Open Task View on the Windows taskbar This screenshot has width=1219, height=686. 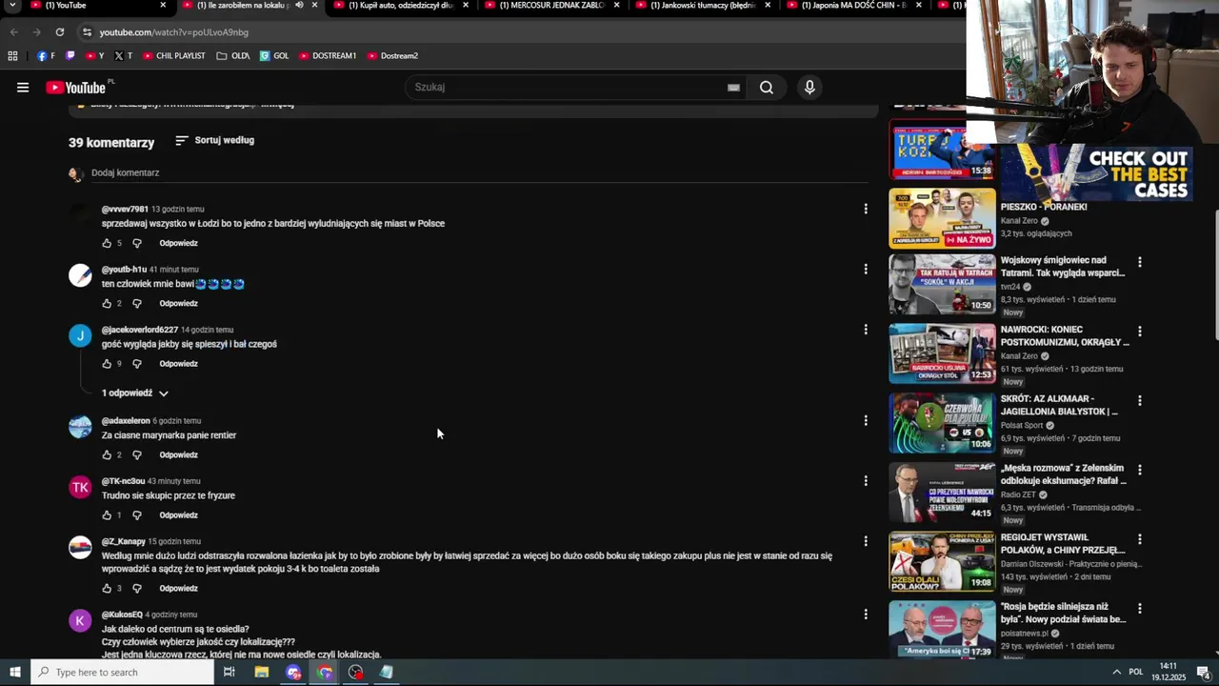(230, 673)
